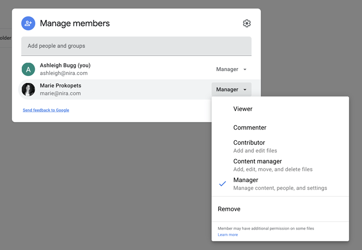Follow the Learn more link
Image resolution: width=362 pixels, height=250 pixels.
pyautogui.click(x=228, y=235)
